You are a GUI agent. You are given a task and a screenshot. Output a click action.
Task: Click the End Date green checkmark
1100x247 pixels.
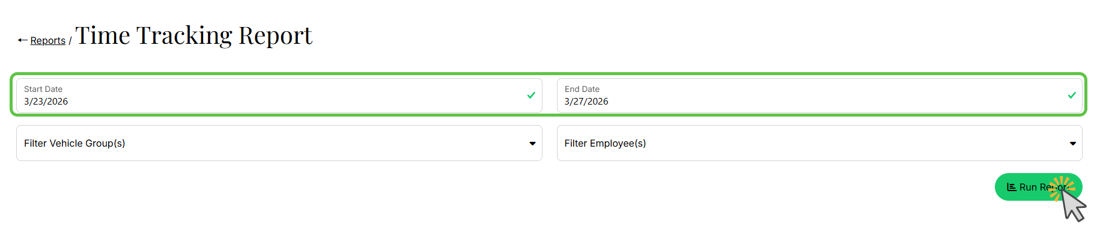[1072, 95]
